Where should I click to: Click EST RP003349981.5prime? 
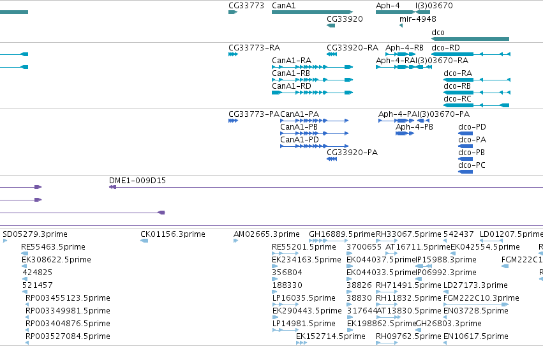click(27, 318)
